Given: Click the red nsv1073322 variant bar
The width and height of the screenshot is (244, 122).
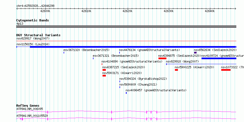Looking at the screenshot, I should pos(226,70).
